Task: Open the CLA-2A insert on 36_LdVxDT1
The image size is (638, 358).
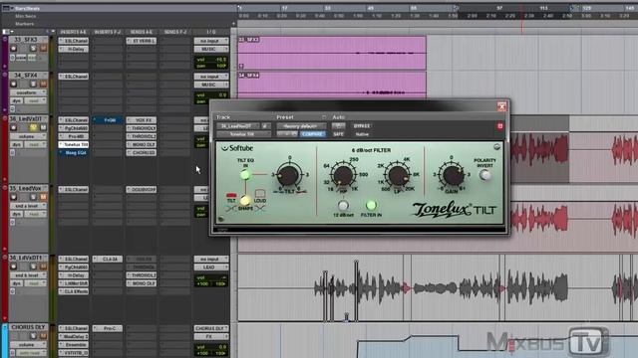Action: pyautogui.click(x=108, y=259)
